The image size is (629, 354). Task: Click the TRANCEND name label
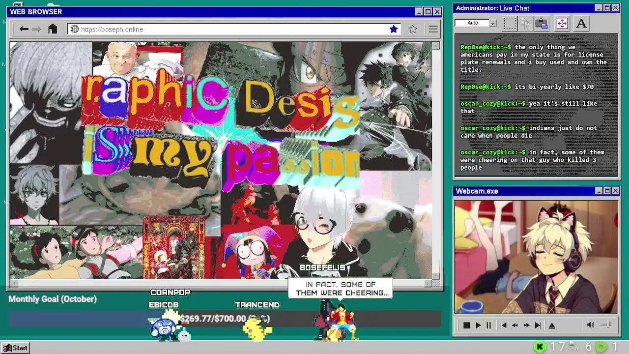[x=257, y=305]
